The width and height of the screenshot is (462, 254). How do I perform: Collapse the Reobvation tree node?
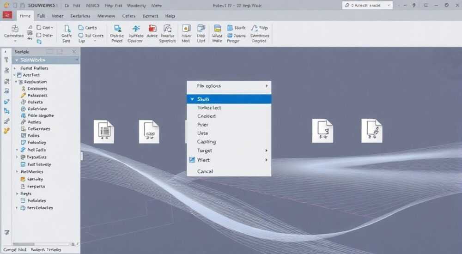pyautogui.click(x=16, y=82)
